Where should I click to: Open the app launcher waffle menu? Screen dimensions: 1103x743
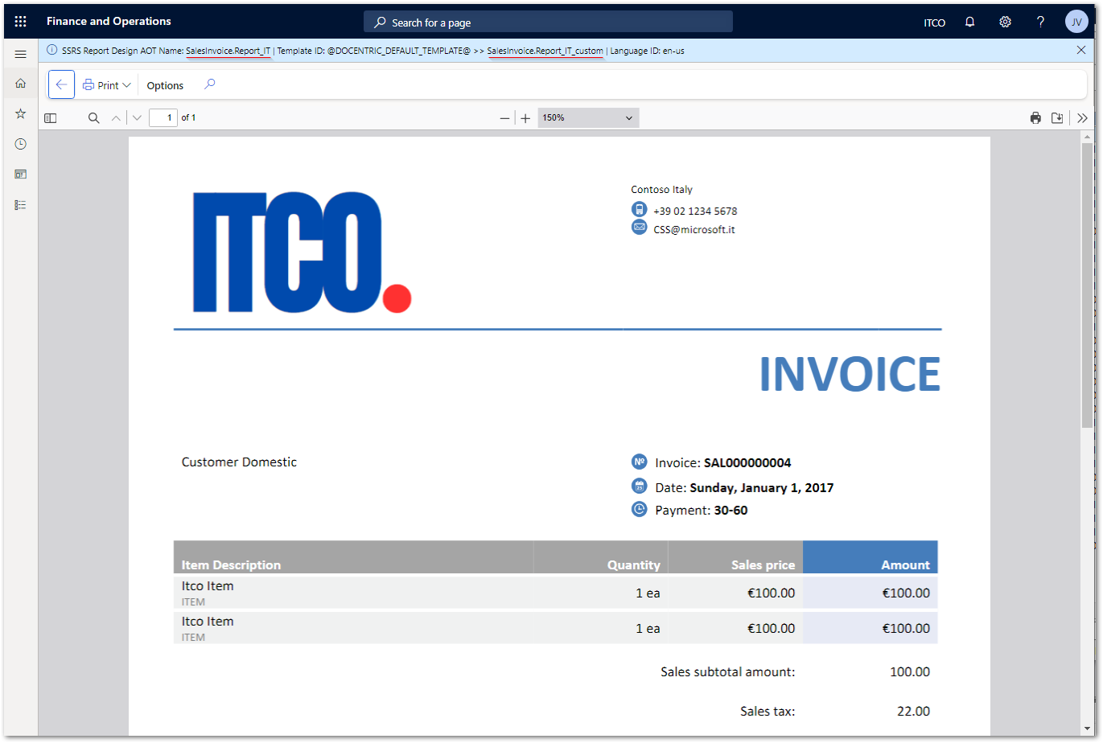click(x=21, y=22)
